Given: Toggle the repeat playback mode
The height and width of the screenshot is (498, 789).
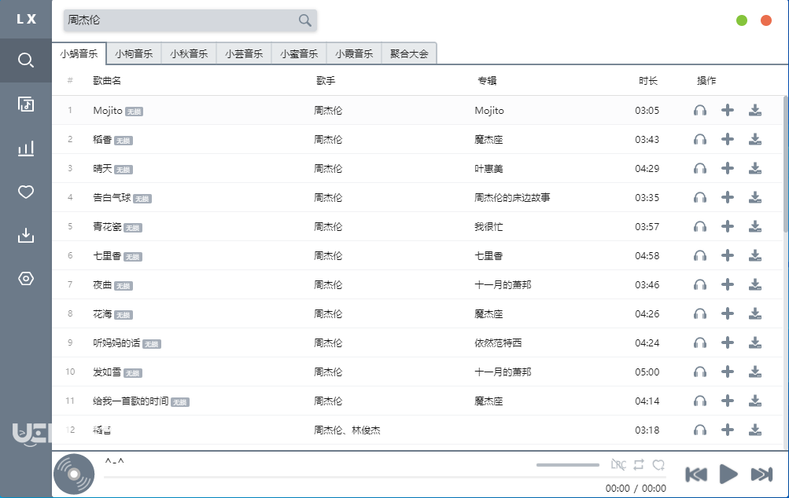Looking at the screenshot, I should pyautogui.click(x=639, y=464).
